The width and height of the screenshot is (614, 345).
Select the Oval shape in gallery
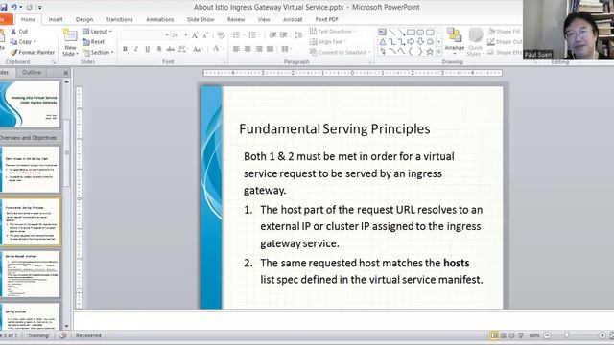(x=420, y=32)
